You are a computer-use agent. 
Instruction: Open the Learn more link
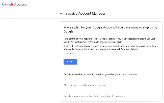tap(69, 54)
